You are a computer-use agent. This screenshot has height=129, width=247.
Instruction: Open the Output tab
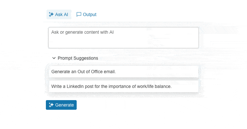coord(86,14)
